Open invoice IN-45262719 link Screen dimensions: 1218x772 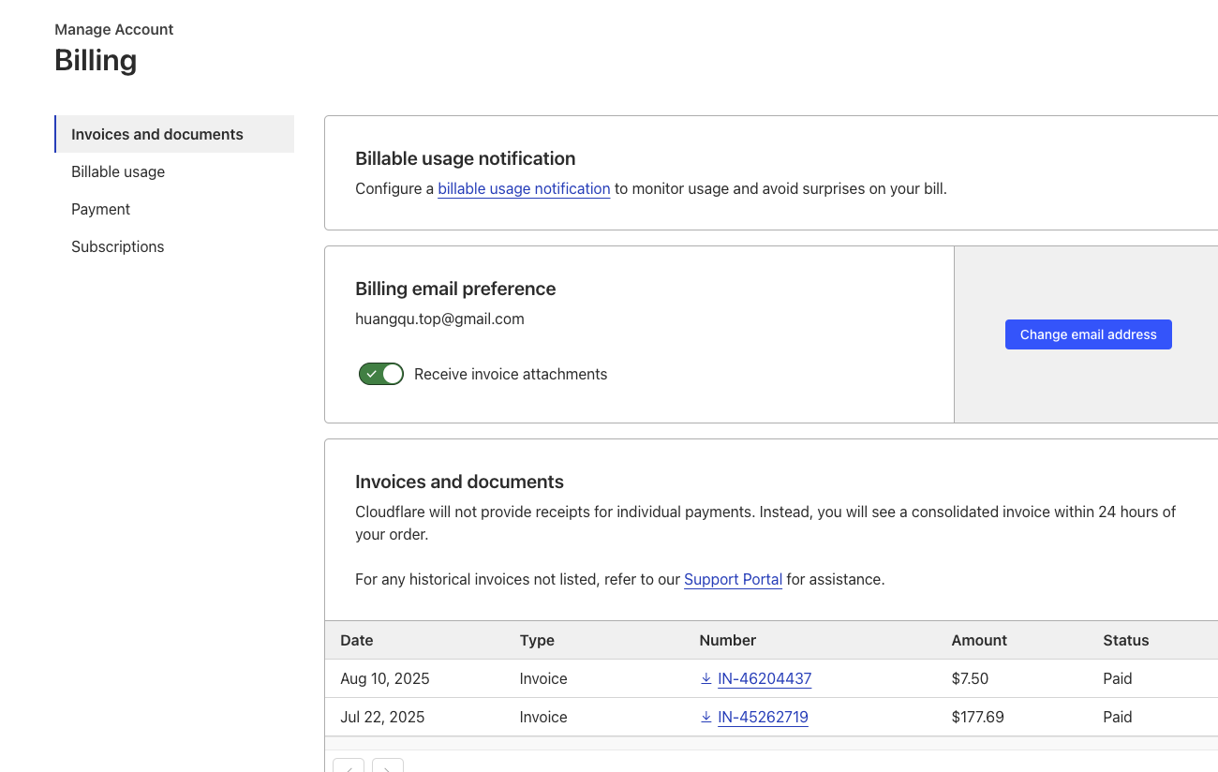coord(763,717)
